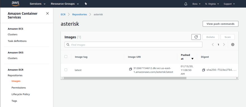This screenshot has height=107, width=246.
Task: Click the horizontal scrollbar left arrow
Action: pos(62,78)
